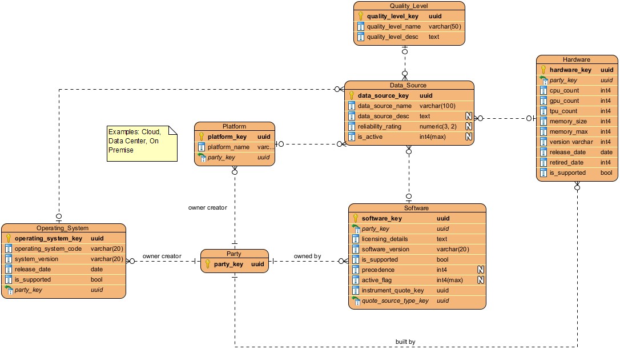620x349 pixels.
Task: Click the nullable N marker on data_source_desc
Action: pos(468,117)
